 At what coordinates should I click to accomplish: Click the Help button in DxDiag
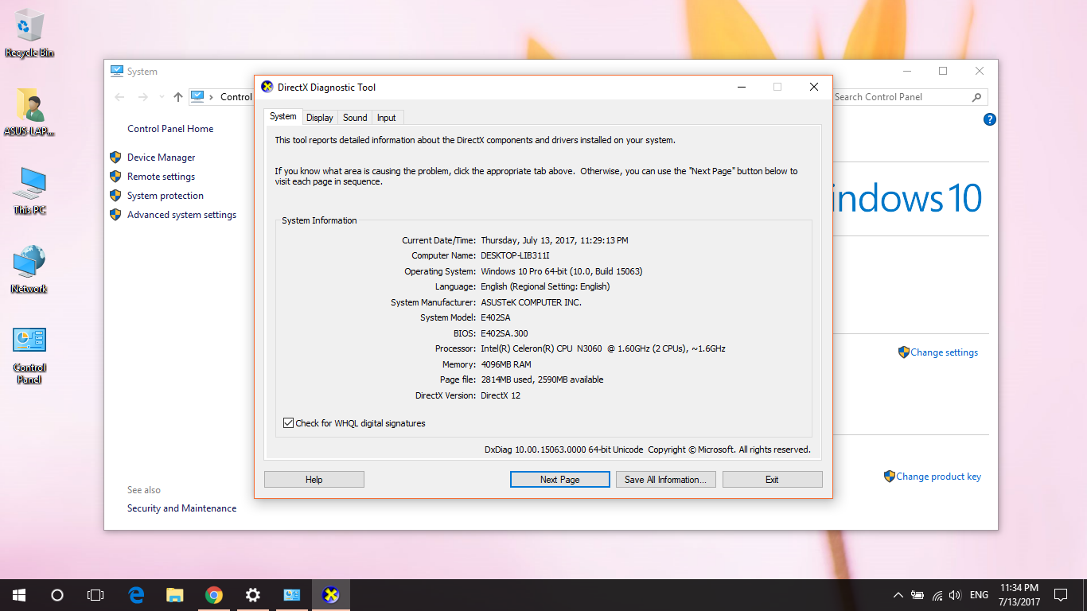314,480
